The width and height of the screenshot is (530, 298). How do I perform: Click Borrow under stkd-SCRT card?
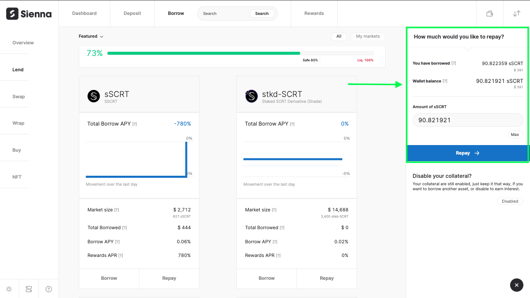267,278
